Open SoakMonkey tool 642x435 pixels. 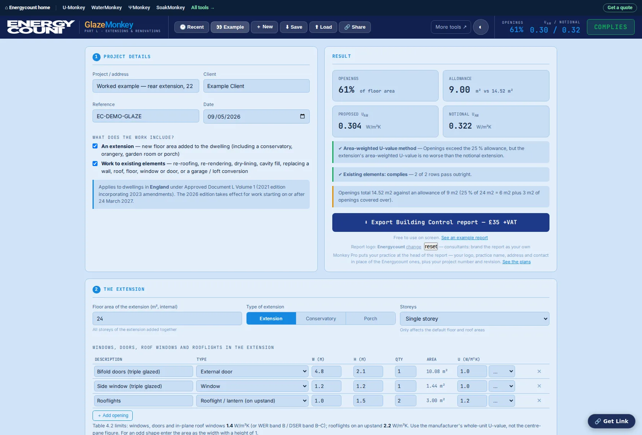click(171, 8)
